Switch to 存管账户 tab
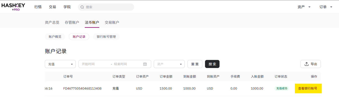This screenshot has width=339, height=101. pos(72,22)
